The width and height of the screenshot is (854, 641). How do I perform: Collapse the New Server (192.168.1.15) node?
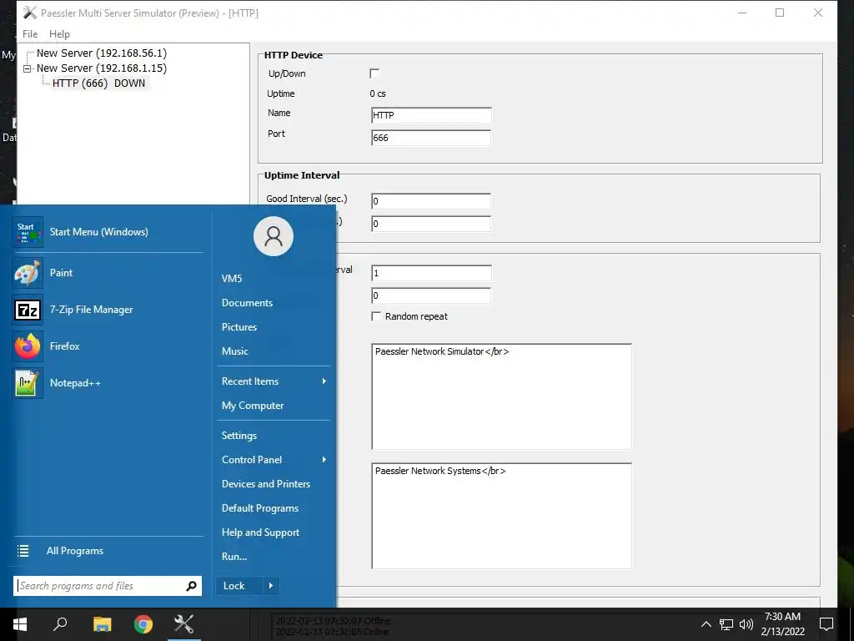click(x=28, y=68)
